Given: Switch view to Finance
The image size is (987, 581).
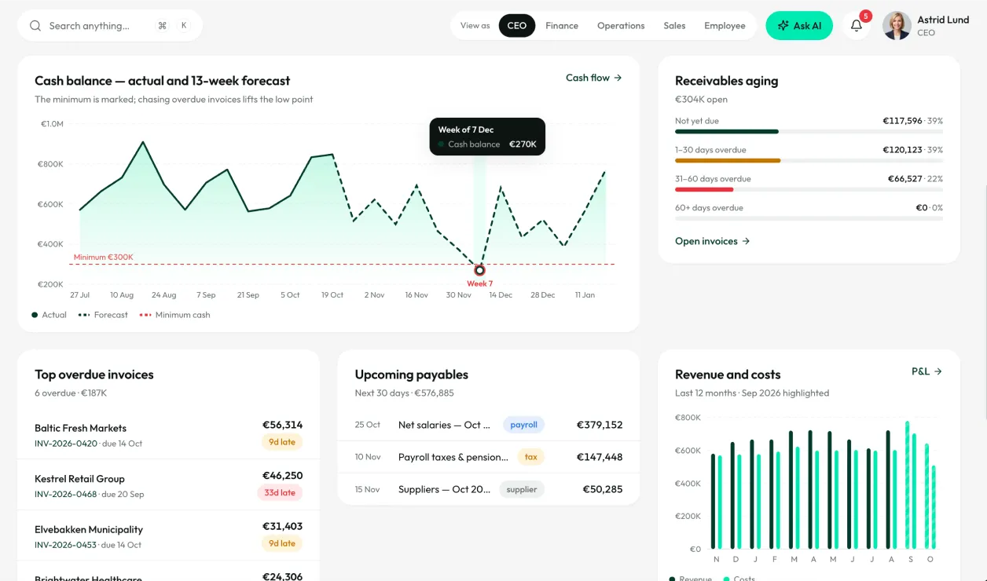Looking at the screenshot, I should click(x=562, y=26).
